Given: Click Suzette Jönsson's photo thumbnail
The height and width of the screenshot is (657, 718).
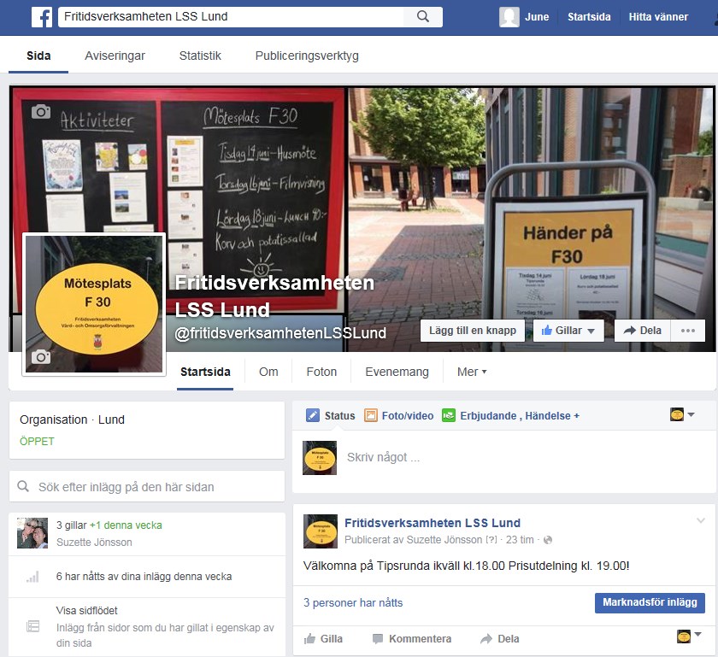Looking at the screenshot, I should (32, 533).
